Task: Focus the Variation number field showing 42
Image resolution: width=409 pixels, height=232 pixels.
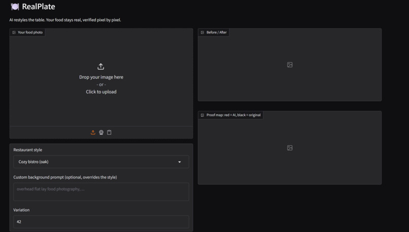Action: point(101,222)
